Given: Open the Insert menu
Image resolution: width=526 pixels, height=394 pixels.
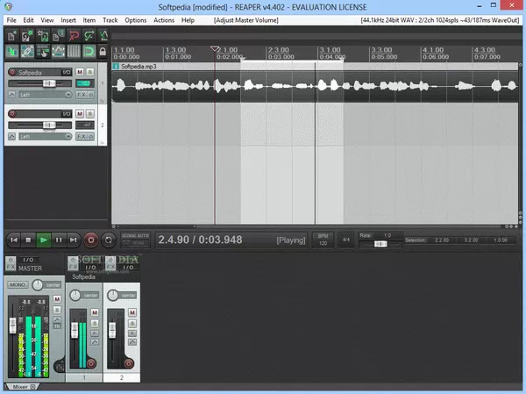Looking at the screenshot, I should click(x=68, y=20).
